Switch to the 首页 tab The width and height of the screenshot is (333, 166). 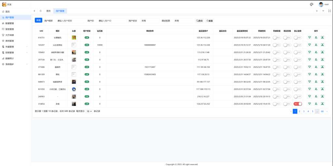coord(48,11)
